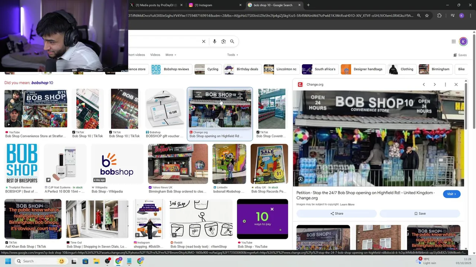476x267 pixels.
Task: Open the Chrome three-dot menu
Action: [x=470, y=16]
